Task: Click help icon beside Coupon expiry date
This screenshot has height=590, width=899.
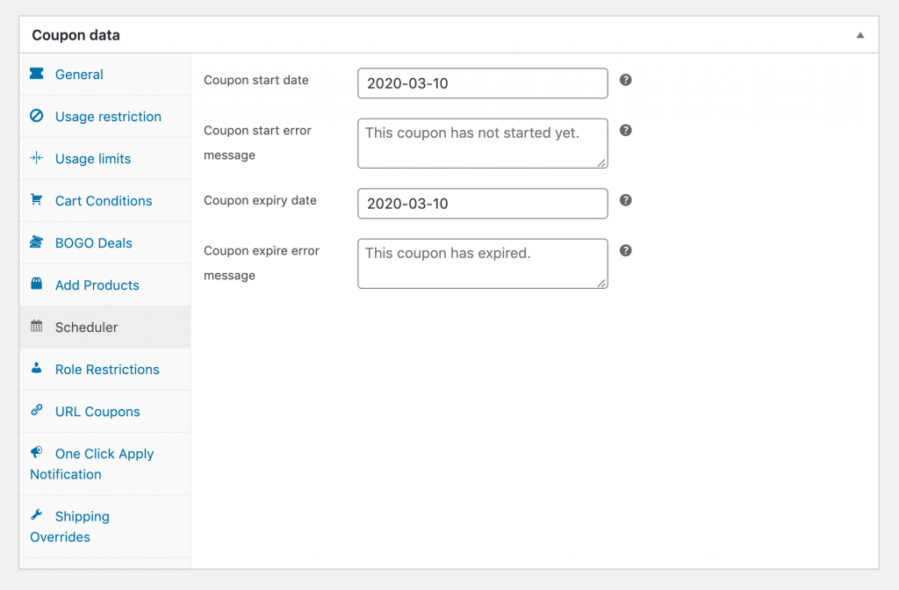Action: point(626,200)
